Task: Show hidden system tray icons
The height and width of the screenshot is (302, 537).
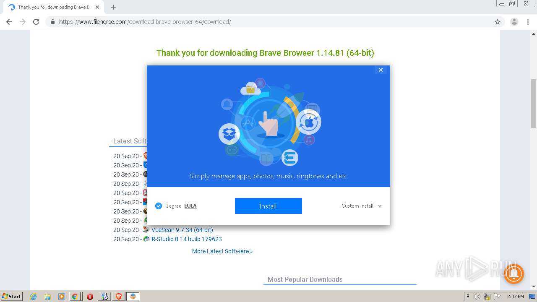Action: click(468, 297)
